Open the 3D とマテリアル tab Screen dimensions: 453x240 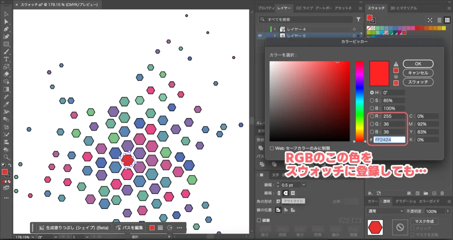coord(404,8)
